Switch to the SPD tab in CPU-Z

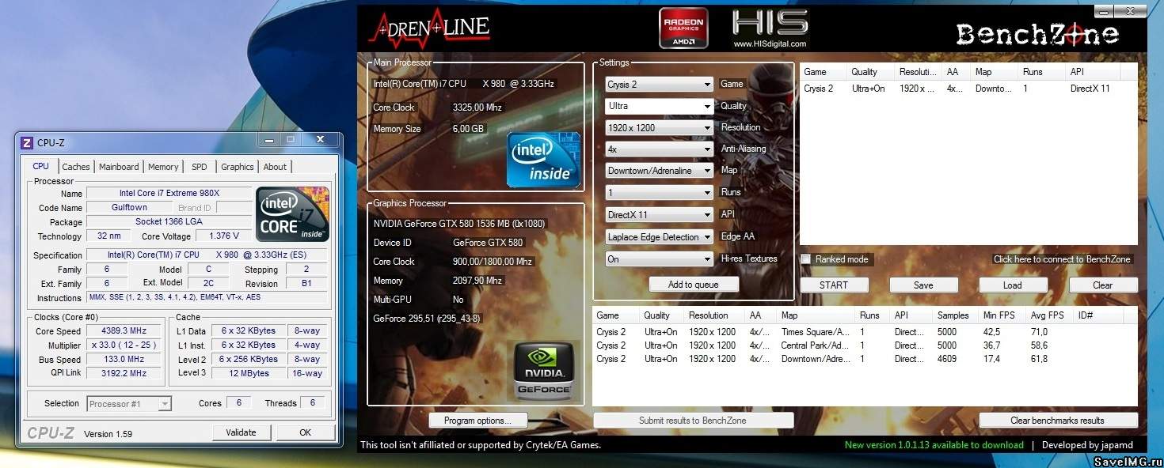point(200,167)
